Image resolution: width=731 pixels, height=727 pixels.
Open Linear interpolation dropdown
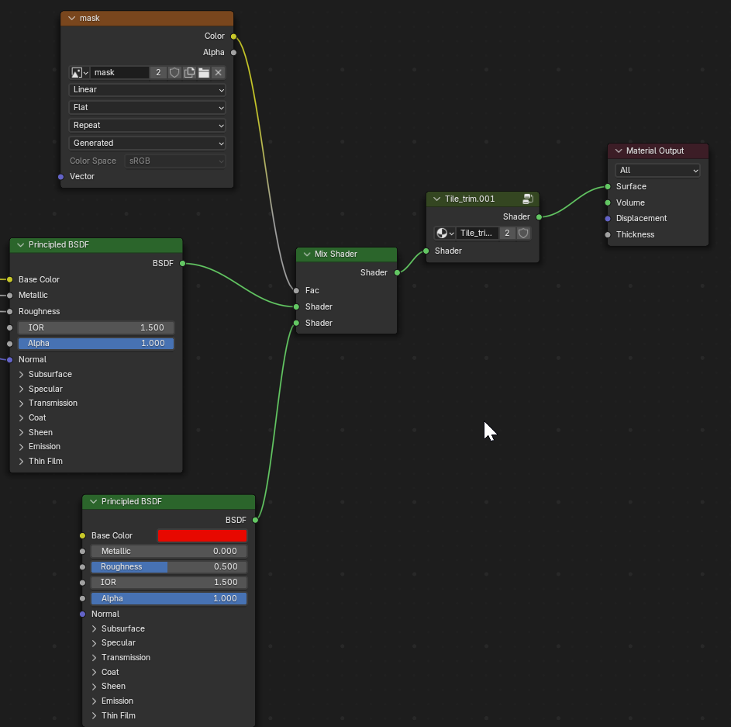[x=147, y=89]
